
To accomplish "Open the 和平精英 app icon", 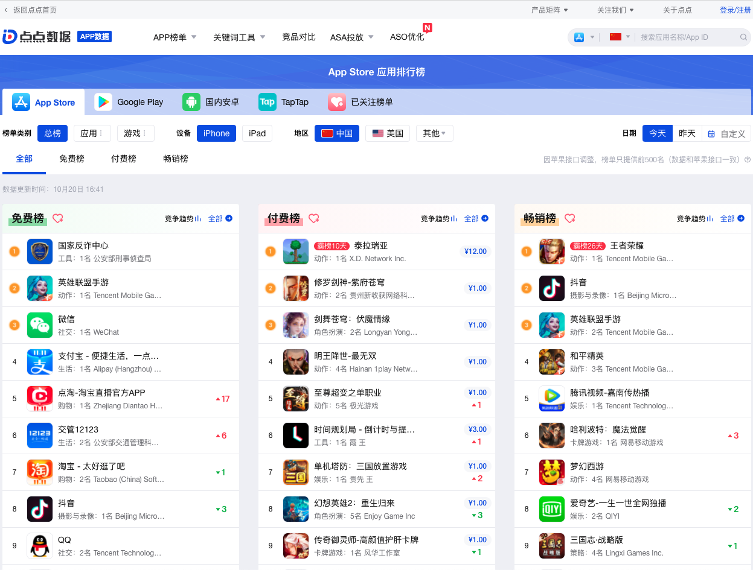I will [x=552, y=362].
